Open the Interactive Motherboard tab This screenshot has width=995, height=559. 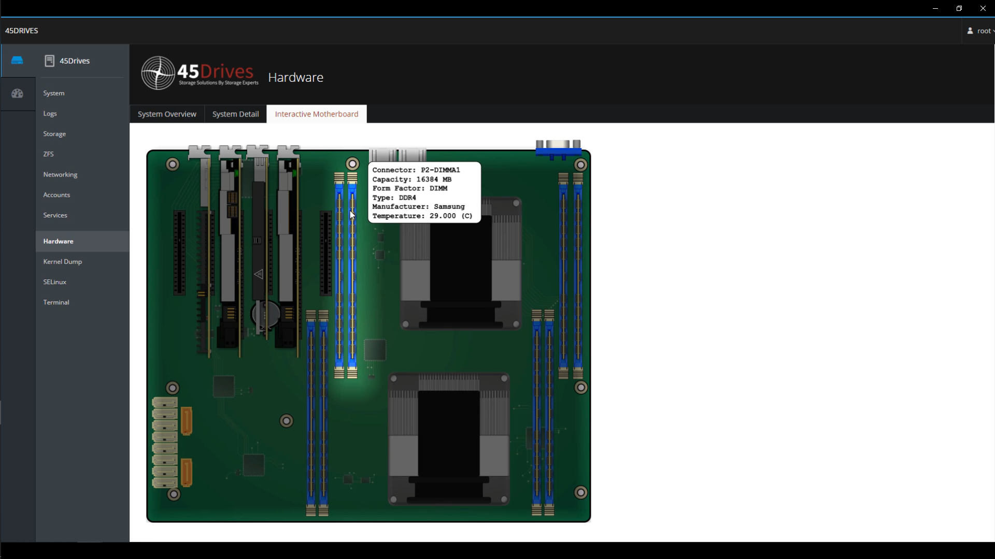tap(317, 113)
